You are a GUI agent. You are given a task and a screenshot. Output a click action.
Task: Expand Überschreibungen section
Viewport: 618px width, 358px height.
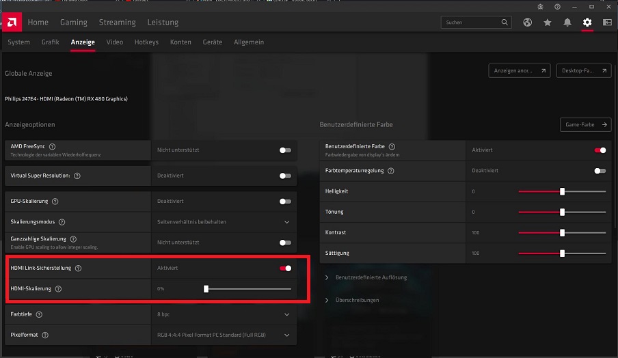coord(352,300)
